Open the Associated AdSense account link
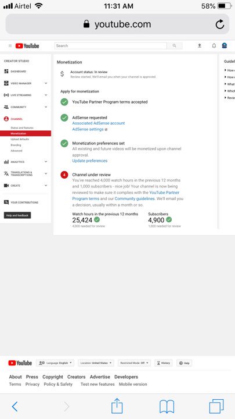Viewport: 235px width, 419px height. click(99, 123)
